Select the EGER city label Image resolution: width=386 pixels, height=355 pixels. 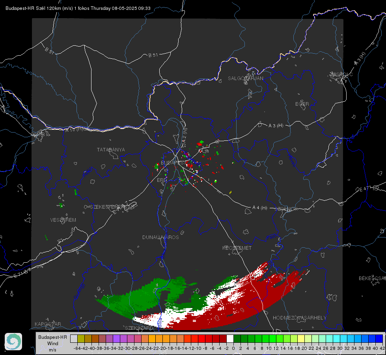click(302, 104)
